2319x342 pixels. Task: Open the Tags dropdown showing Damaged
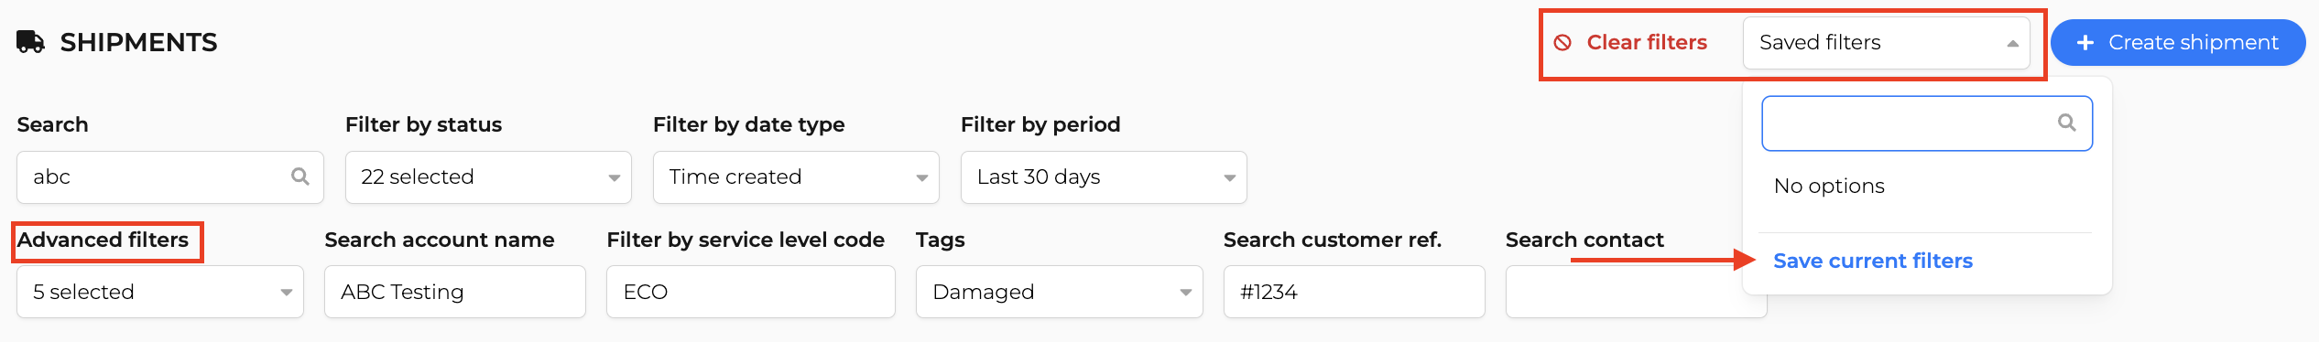[x=1060, y=292]
